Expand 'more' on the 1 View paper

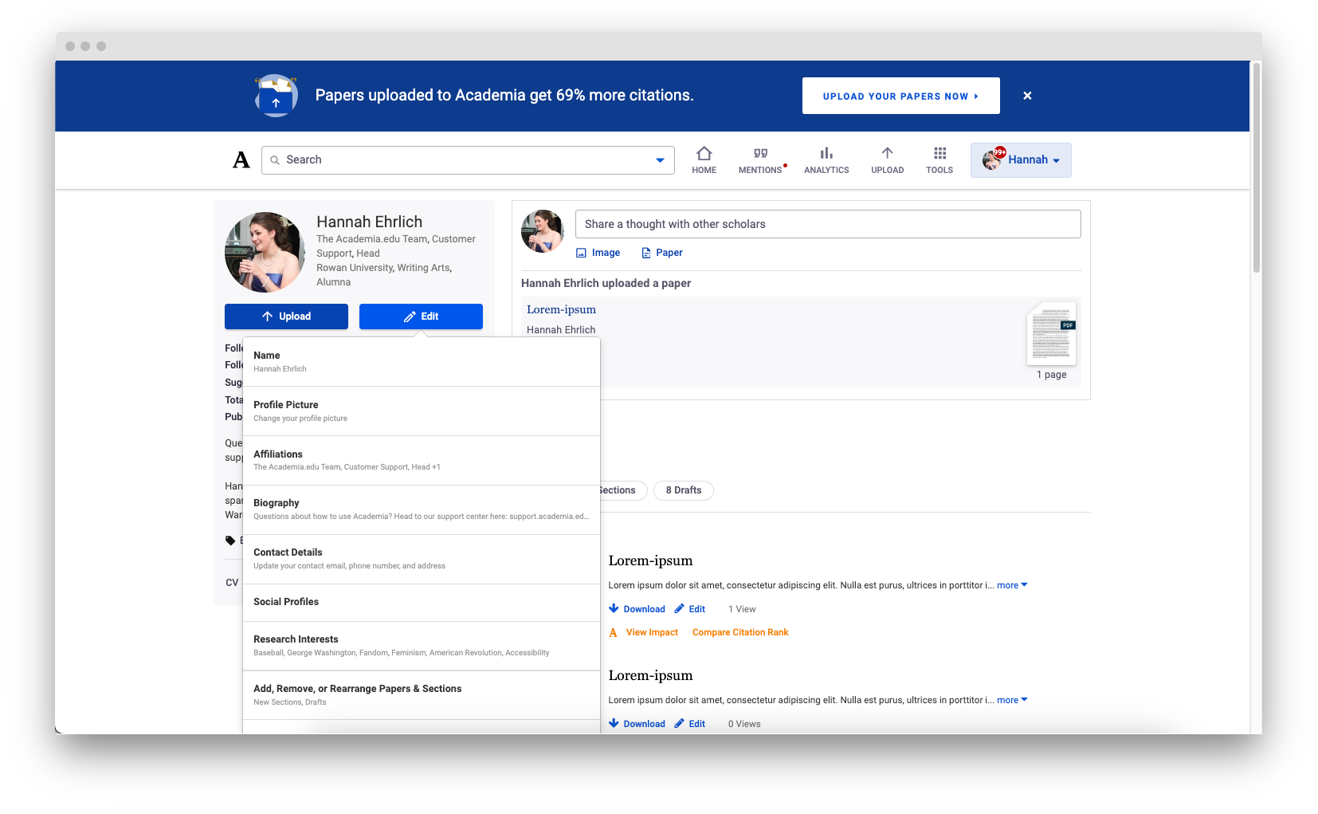(1012, 585)
